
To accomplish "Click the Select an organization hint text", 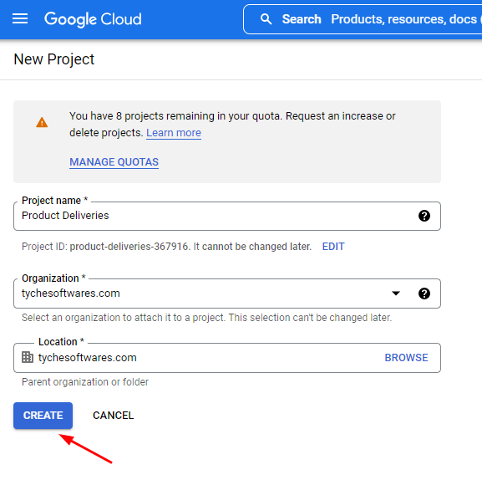I will pos(206,318).
